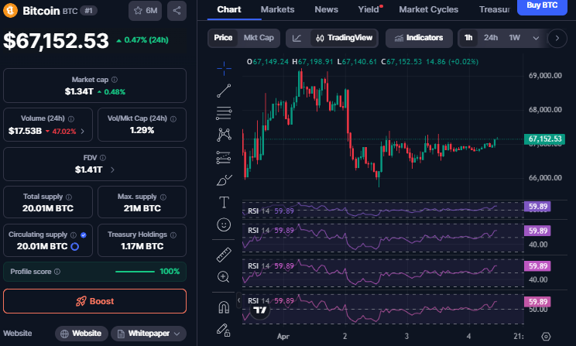The image size is (576, 346).
Task: Open the Yield tab
Action: 369,9
